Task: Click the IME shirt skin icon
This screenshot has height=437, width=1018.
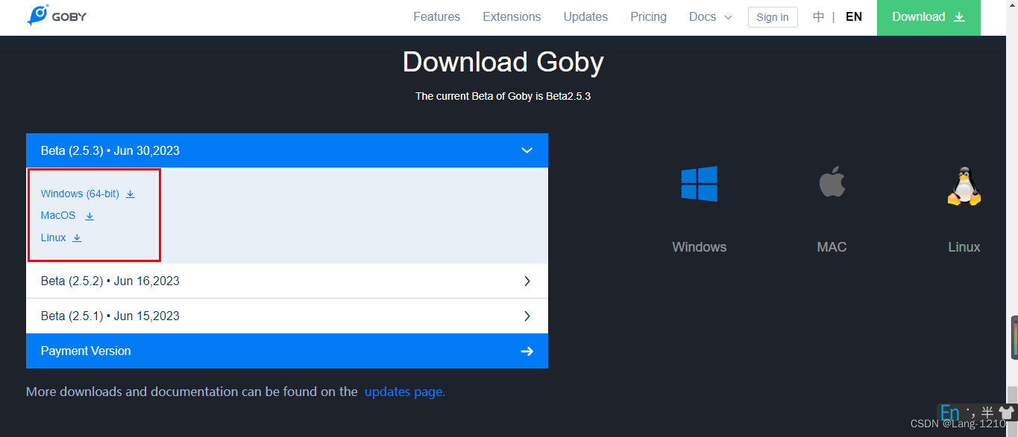Action: [x=1006, y=412]
